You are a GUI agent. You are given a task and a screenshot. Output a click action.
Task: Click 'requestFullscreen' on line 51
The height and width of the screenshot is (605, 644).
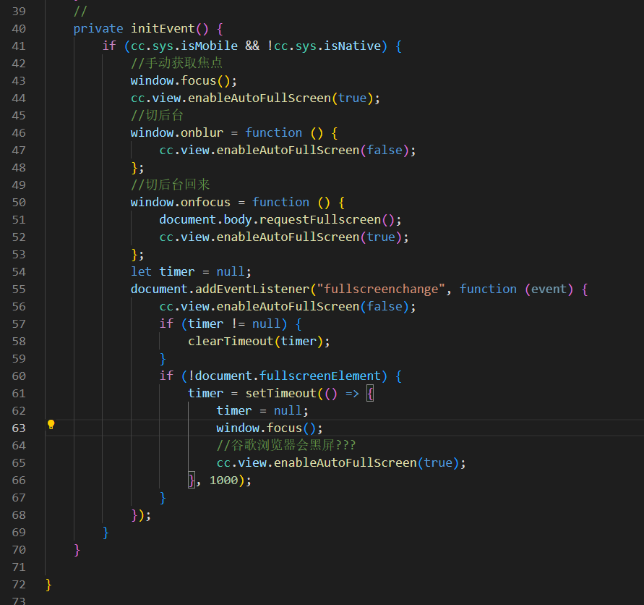[320, 219]
